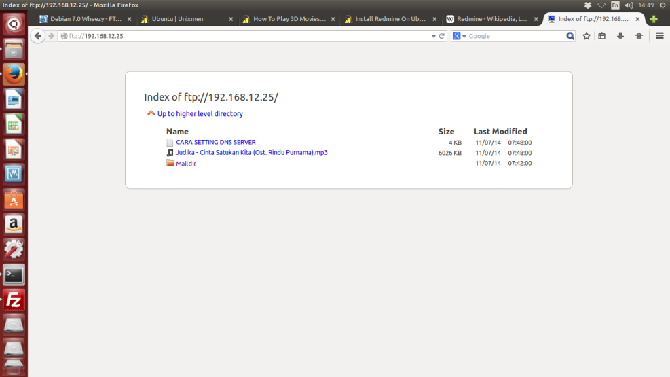
Task: Open the Downloads arrow in toolbar
Action: pos(620,36)
